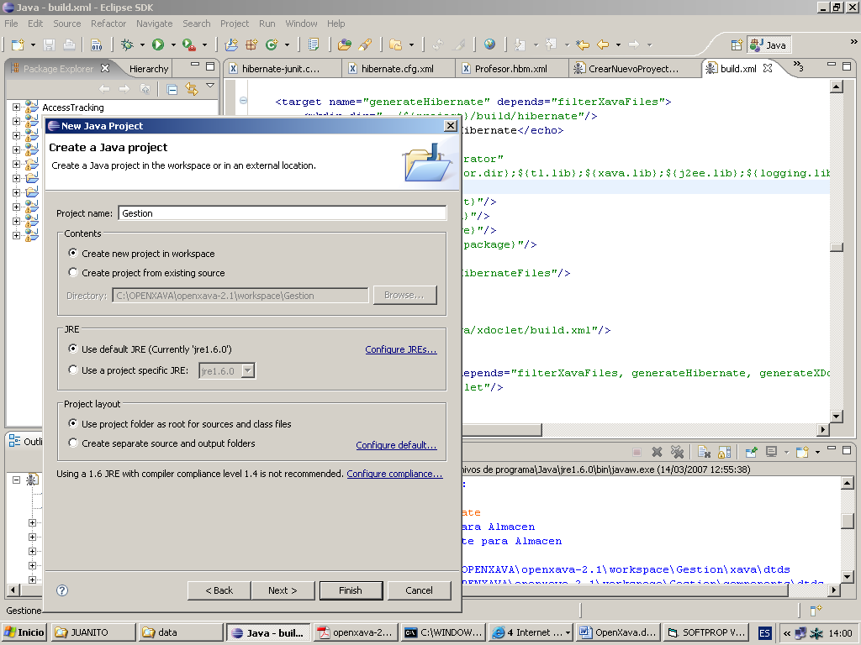Open the Refactor menu

click(108, 24)
